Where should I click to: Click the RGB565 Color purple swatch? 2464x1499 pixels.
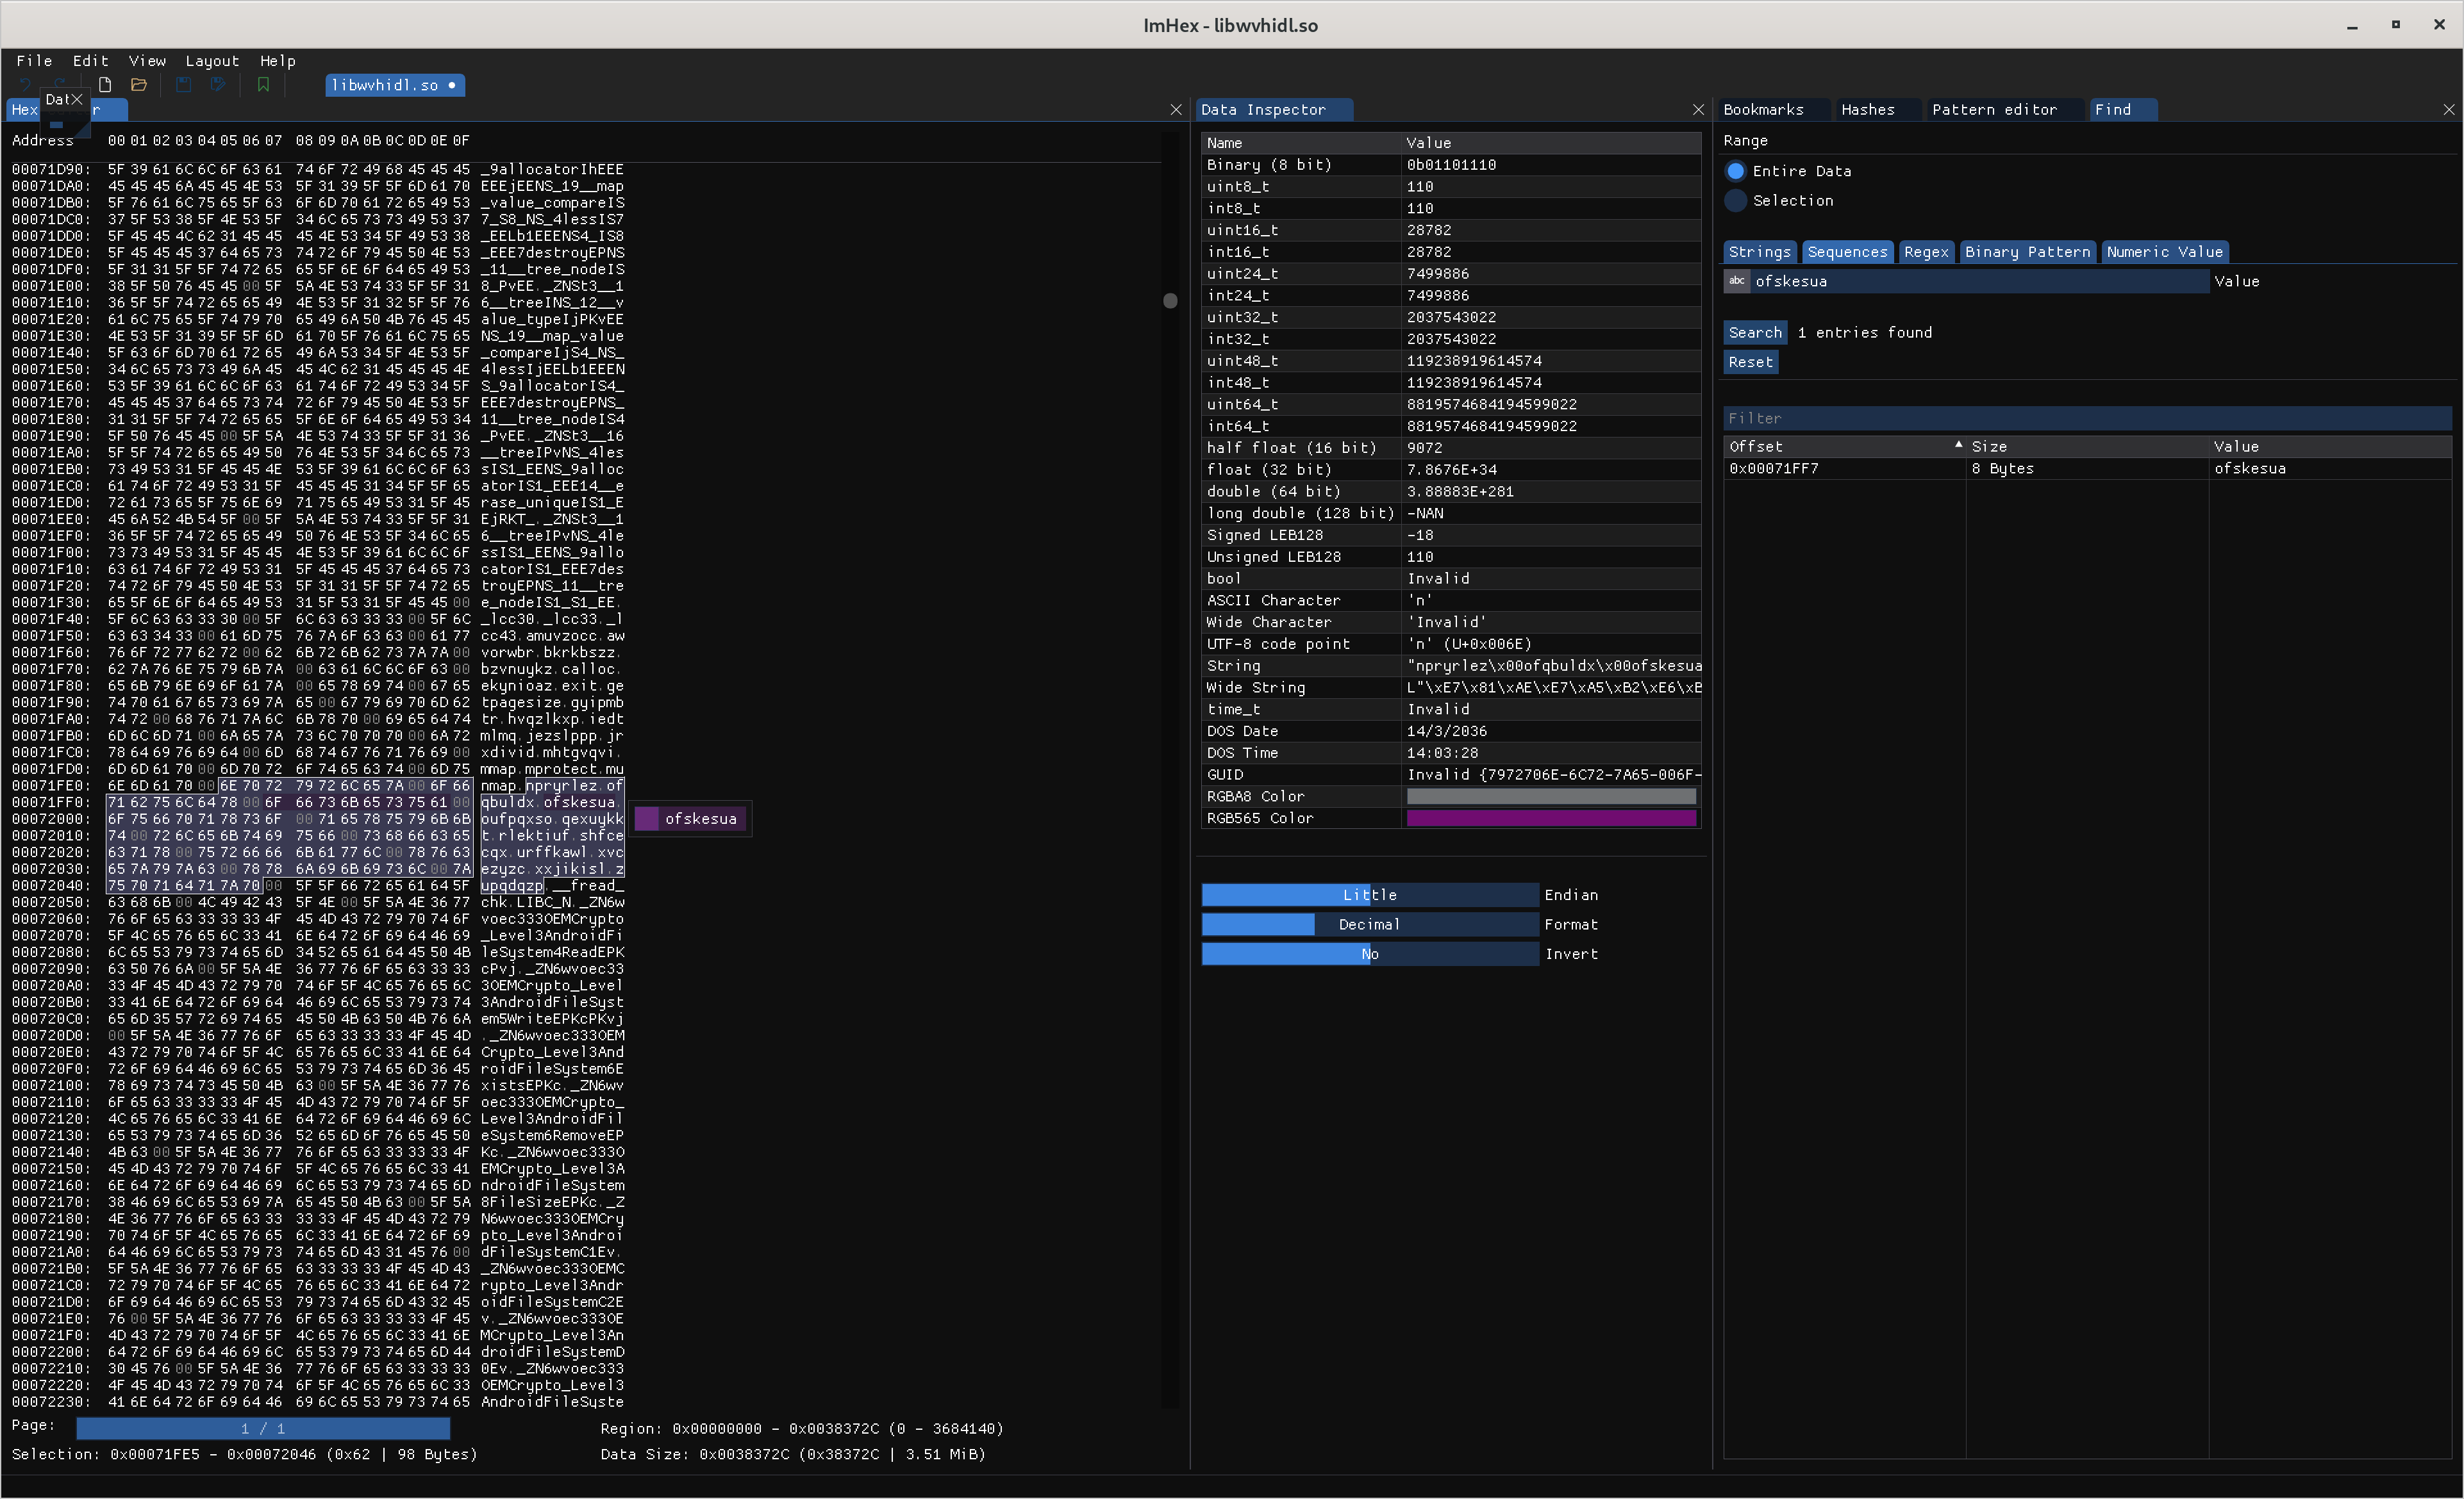click(x=1550, y=819)
